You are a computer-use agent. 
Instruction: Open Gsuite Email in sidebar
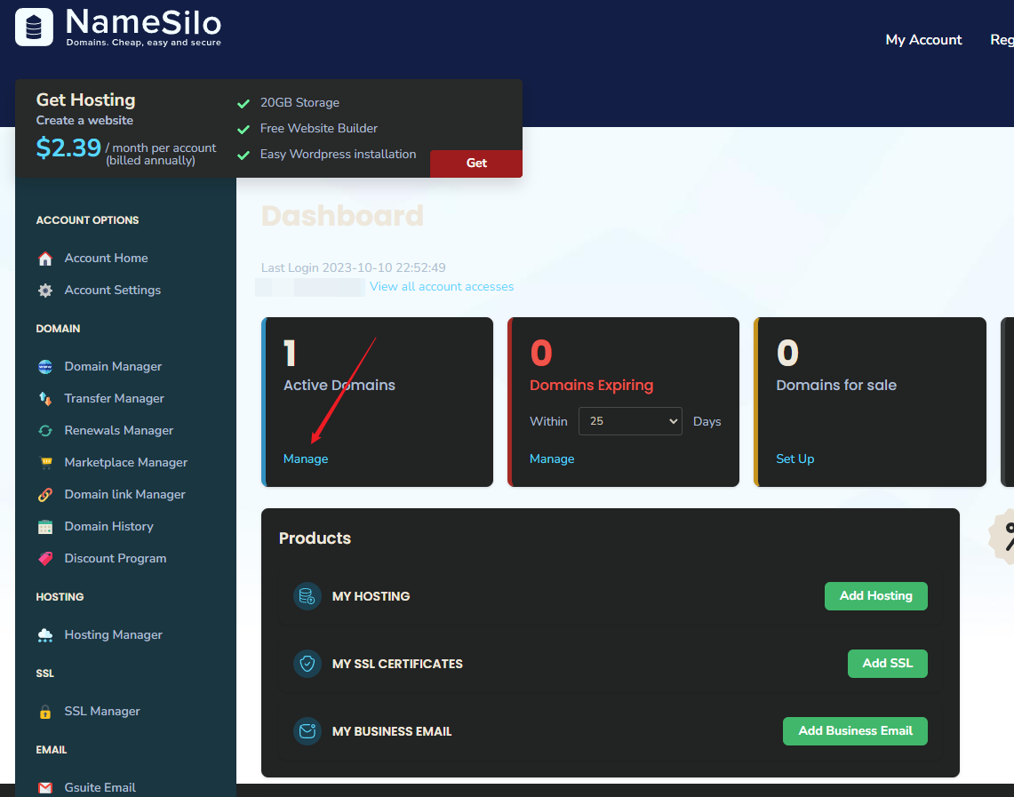point(100,787)
